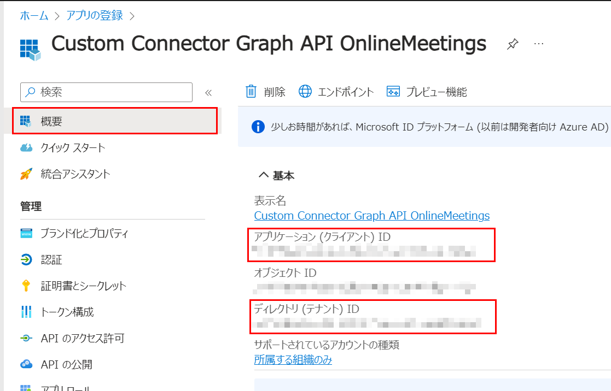This screenshot has height=391, width=611.
Task: Go to アプリの登録 breadcrumb
Action: pos(95,15)
